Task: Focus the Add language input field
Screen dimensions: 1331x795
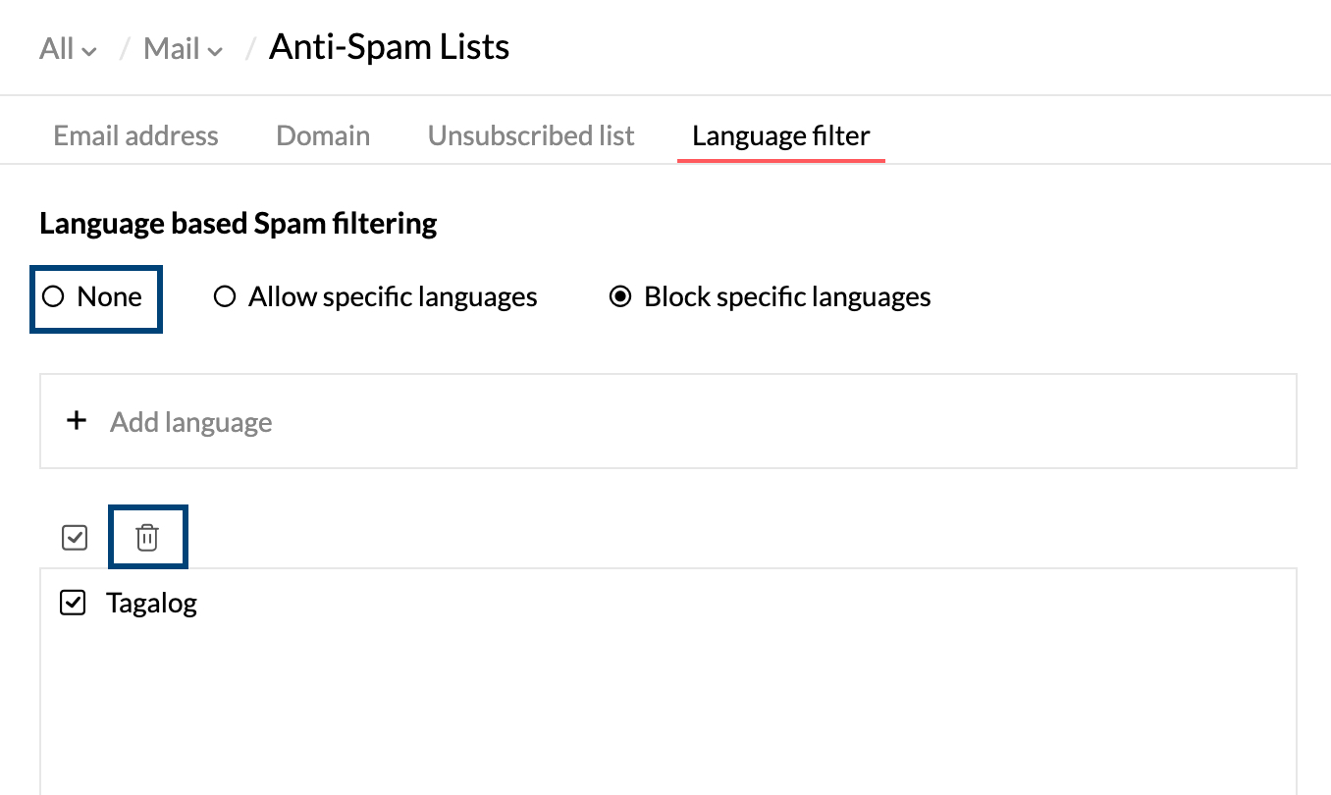Action: pyautogui.click(x=668, y=421)
